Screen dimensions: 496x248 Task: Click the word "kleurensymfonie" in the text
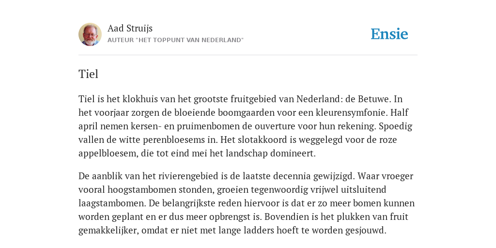[x=352, y=112]
